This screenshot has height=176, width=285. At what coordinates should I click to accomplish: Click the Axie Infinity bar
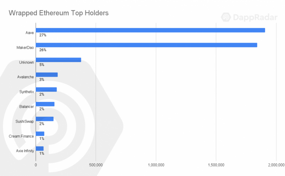click(40, 148)
